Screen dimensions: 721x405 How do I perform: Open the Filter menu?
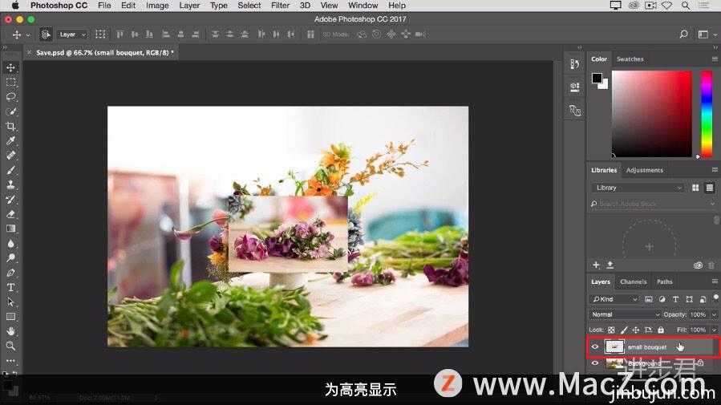point(280,6)
